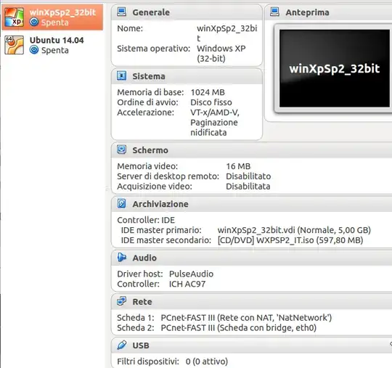Viewport: 392px width, 368px height.
Task: Click the power state icon beside winXpSp2 Spenta
Action: [x=34, y=22]
